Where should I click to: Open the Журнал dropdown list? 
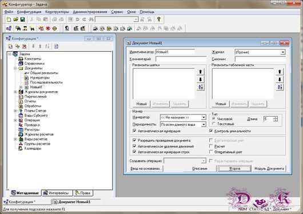283,52
